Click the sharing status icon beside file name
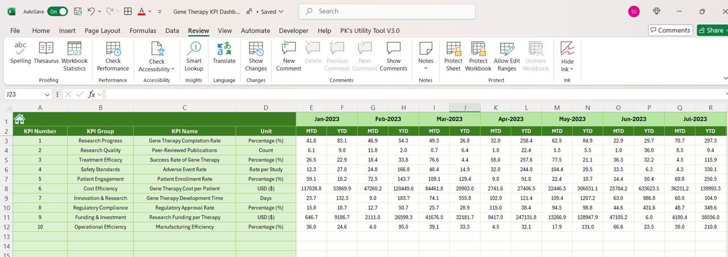728x257 pixels. pos(250,11)
